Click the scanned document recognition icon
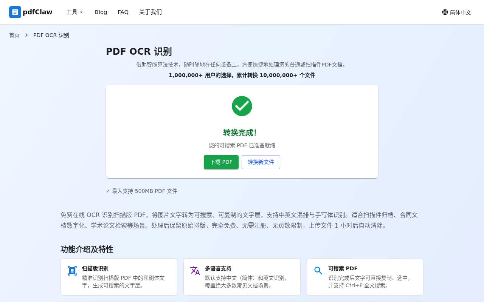Image resolution: width=484 pixels, height=302 pixels. pos(72,271)
